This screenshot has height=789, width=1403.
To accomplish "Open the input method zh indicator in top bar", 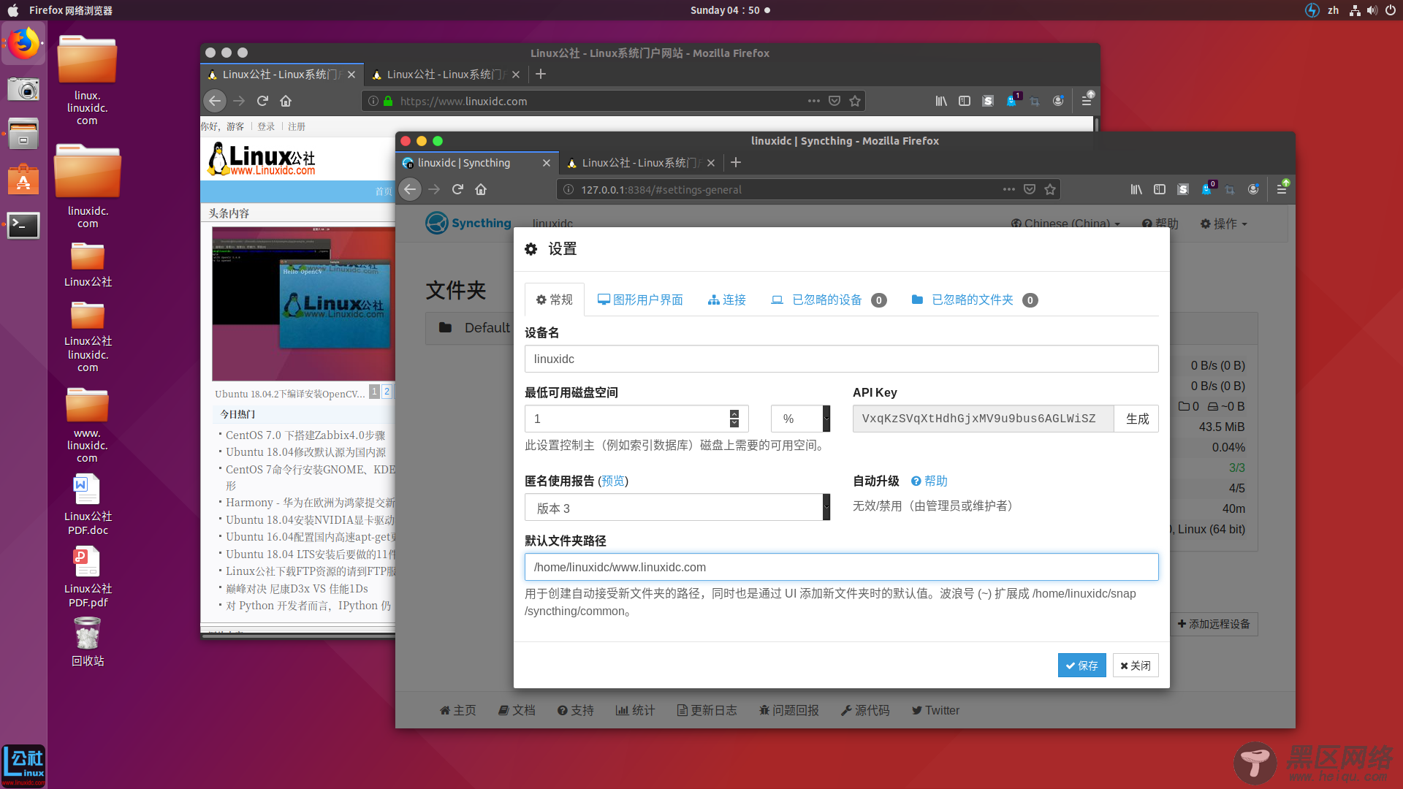I will coord(1334,10).
